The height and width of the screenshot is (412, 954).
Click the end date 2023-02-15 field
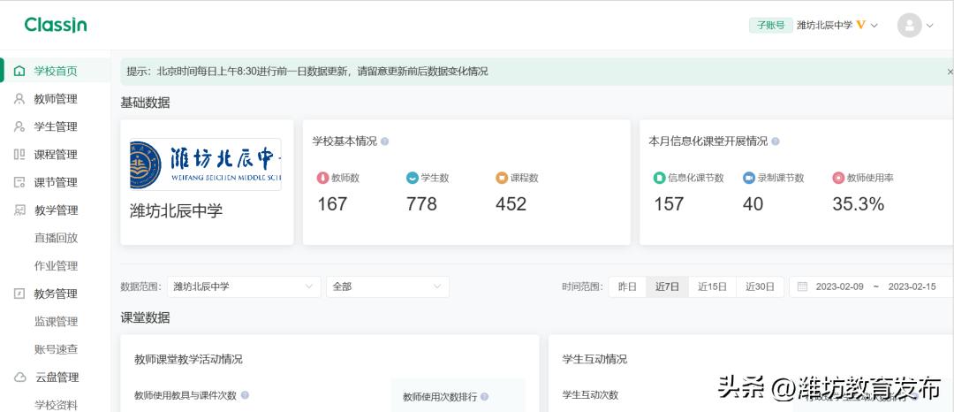click(x=912, y=286)
